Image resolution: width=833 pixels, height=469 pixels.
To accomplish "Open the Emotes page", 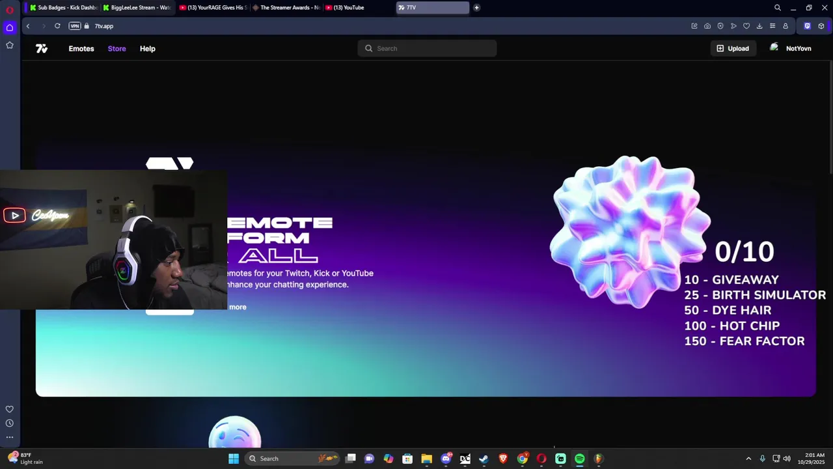I will click(81, 48).
